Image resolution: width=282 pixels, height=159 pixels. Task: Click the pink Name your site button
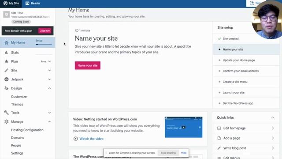(x=88, y=65)
